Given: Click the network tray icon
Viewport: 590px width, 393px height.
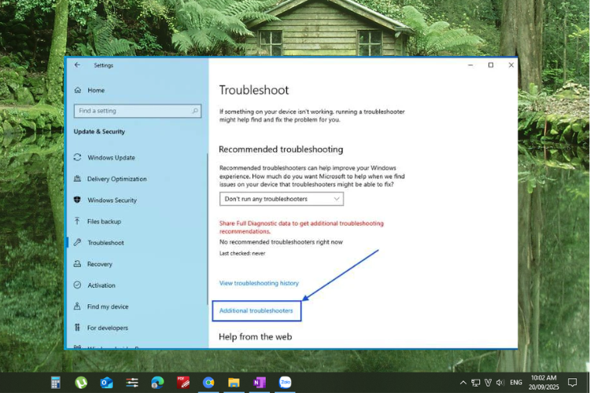Looking at the screenshot, I should pyautogui.click(x=476, y=383).
